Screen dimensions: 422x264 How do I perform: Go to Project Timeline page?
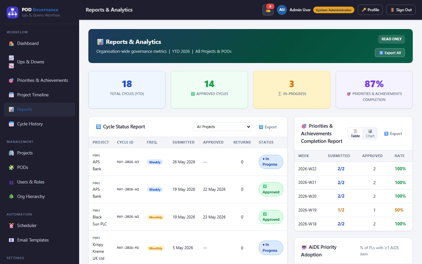coord(40,95)
